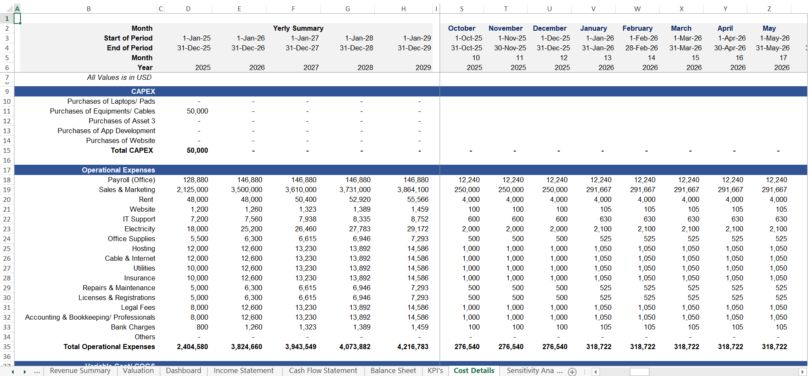This screenshot has height=376, width=808.
Task: Open the KPI's sheet tab
Action: coord(435,371)
